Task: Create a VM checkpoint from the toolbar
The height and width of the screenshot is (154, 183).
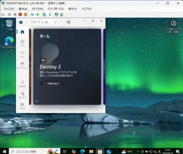Action: click(44, 14)
